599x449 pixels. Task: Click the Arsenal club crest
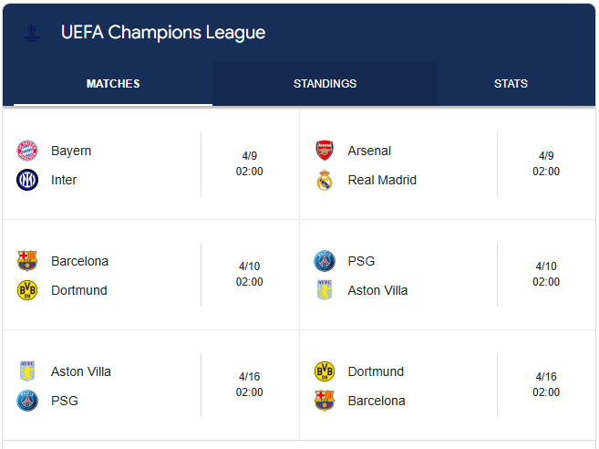(325, 151)
